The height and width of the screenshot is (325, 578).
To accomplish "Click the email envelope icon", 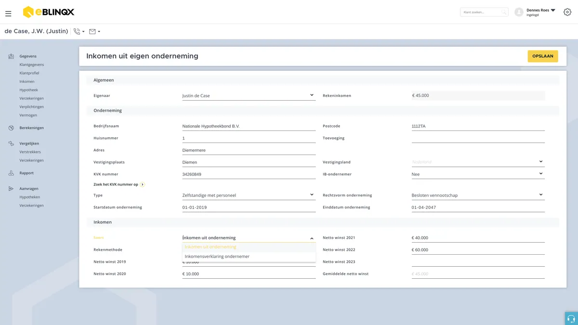I will click(92, 31).
